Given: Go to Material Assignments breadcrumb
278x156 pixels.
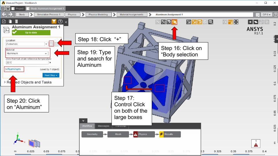Looking at the screenshot, I should (131, 14).
